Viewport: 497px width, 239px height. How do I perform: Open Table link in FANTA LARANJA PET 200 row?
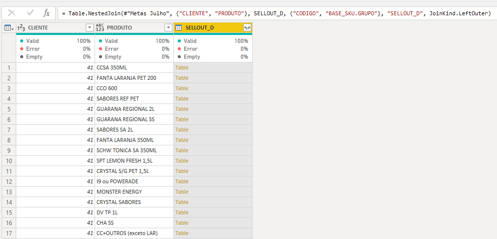[182, 78]
